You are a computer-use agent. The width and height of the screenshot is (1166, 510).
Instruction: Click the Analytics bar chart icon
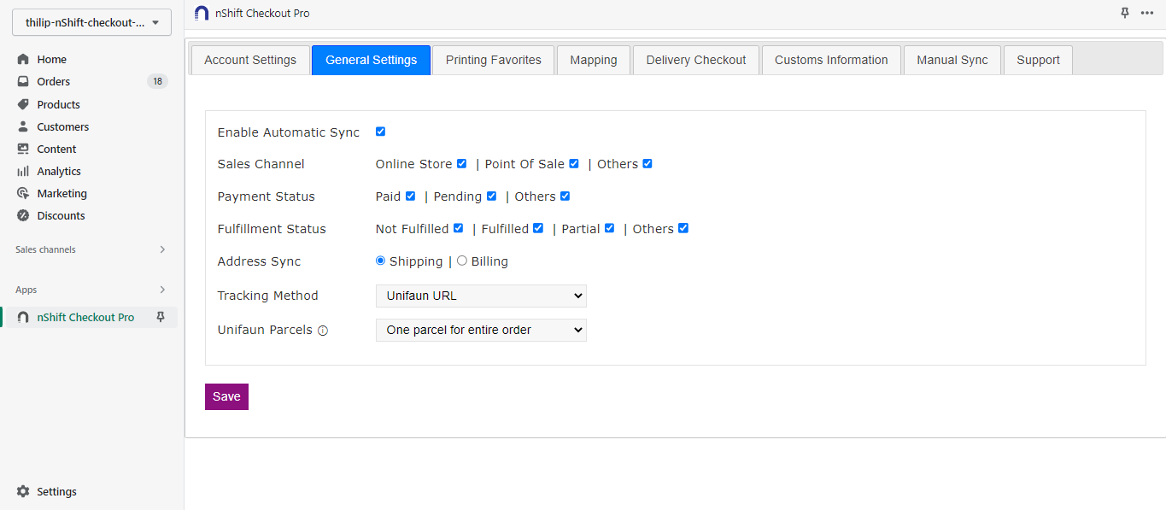coord(23,171)
